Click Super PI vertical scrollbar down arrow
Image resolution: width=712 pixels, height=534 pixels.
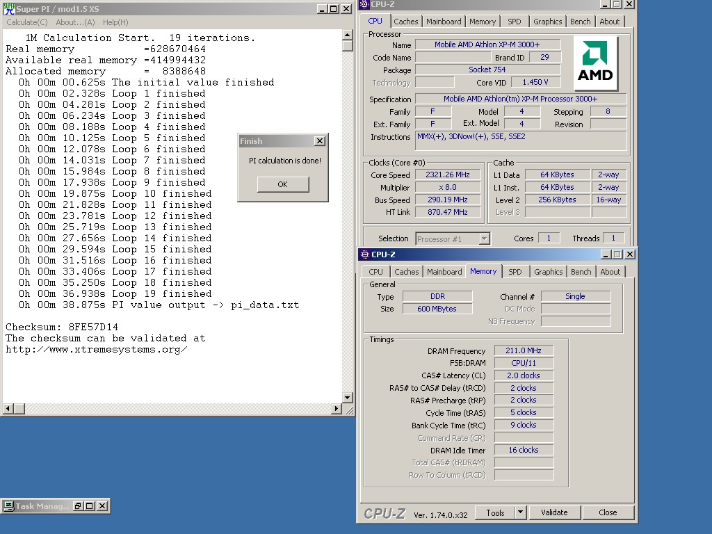click(348, 398)
